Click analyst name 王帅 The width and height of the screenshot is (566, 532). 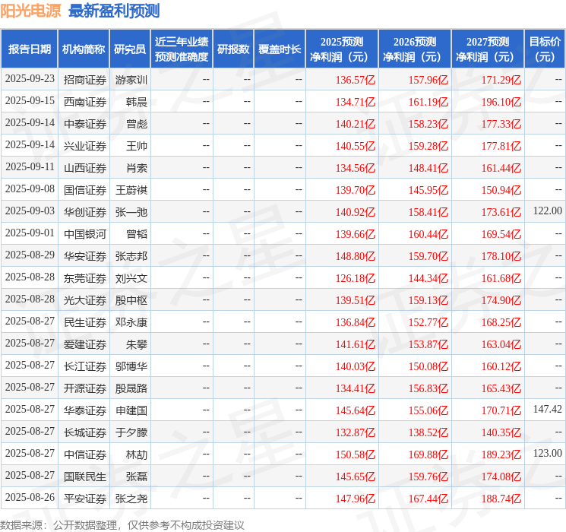137,146
